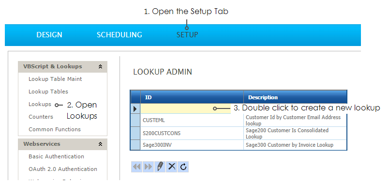The height and width of the screenshot is (185, 389).
Task: Open the Lookup Tables link
Action: pos(48,92)
